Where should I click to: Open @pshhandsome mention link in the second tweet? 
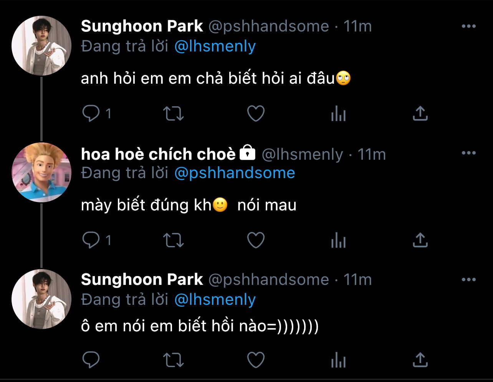234,173
